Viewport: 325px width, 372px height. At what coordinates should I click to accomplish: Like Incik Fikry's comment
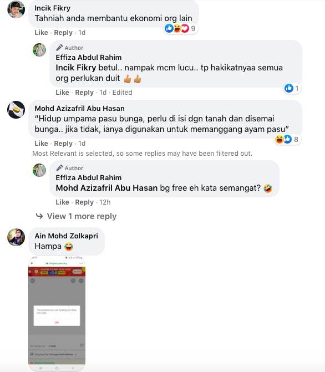41,33
